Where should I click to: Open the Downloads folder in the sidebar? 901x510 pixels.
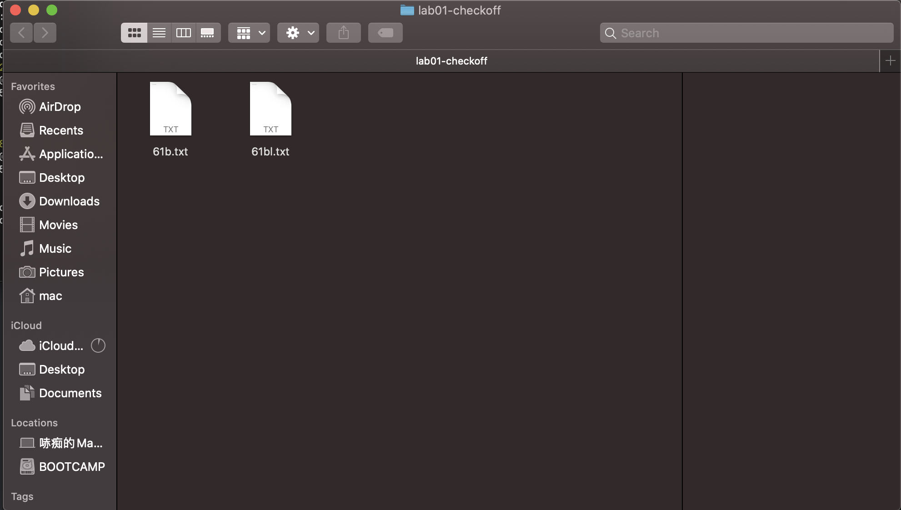pos(69,201)
